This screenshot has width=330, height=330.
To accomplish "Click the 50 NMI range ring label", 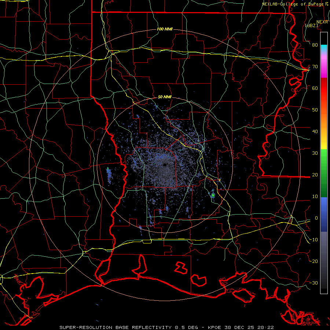I will tap(165, 97).
